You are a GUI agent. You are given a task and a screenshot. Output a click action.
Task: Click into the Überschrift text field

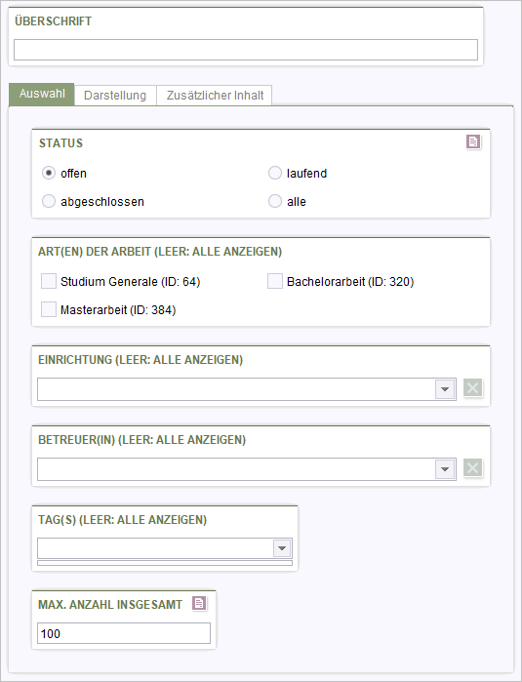246,50
